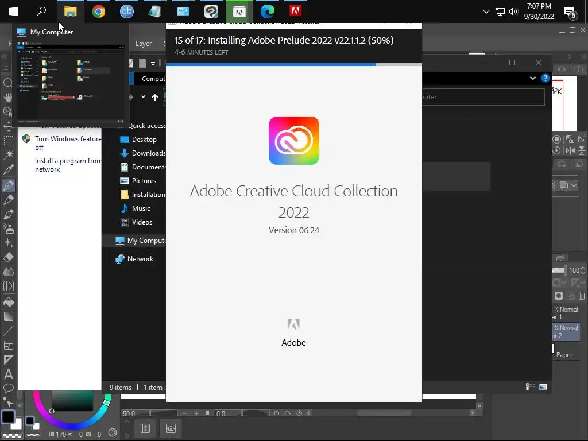Switch Explorer to large icons view
This screenshot has height=441, width=588.
(x=543, y=387)
